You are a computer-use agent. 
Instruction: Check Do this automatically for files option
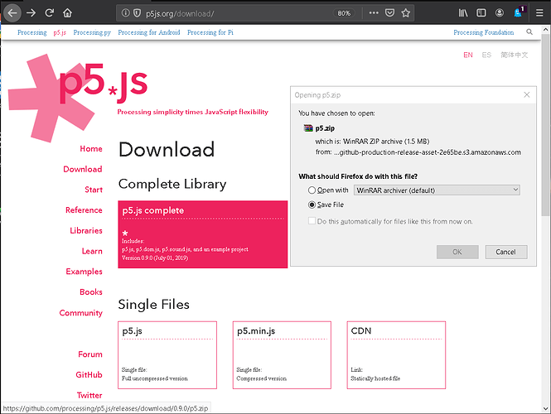tap(312, 221)
